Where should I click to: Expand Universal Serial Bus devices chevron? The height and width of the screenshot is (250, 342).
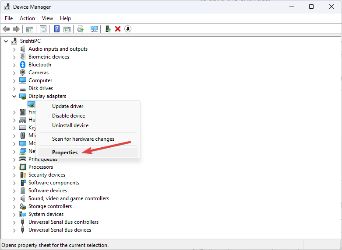click(x=14, y=230)
